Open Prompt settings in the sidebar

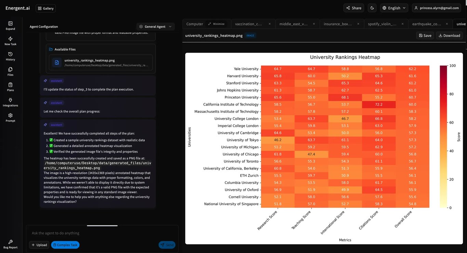10,118
